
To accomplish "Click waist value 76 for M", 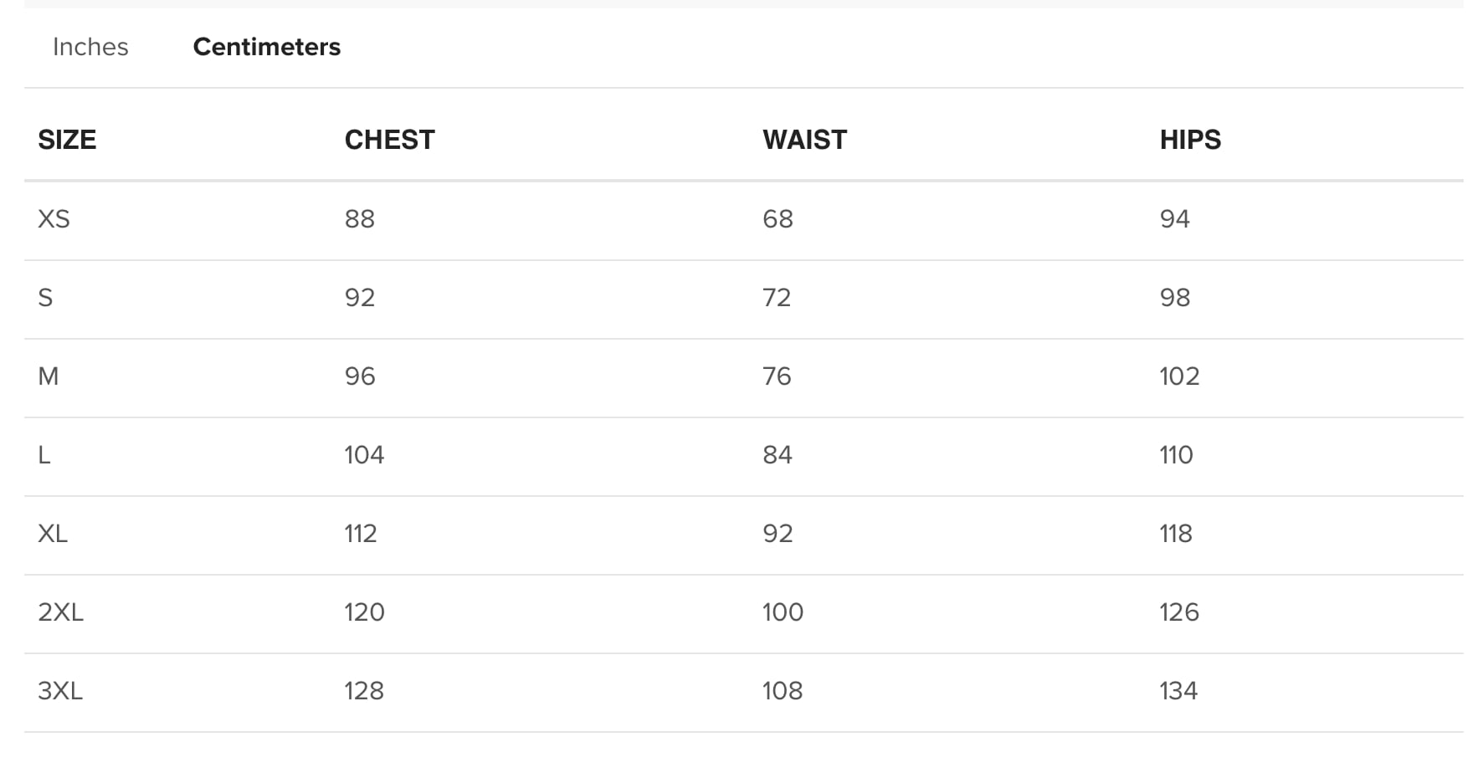I will coord(777,376).
